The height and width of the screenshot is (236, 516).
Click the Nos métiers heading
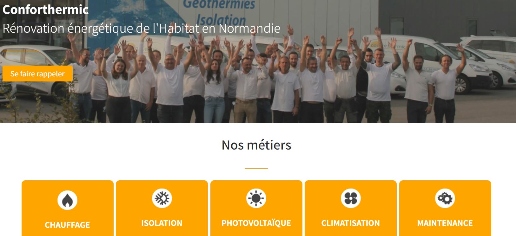(x=256, y=145)
